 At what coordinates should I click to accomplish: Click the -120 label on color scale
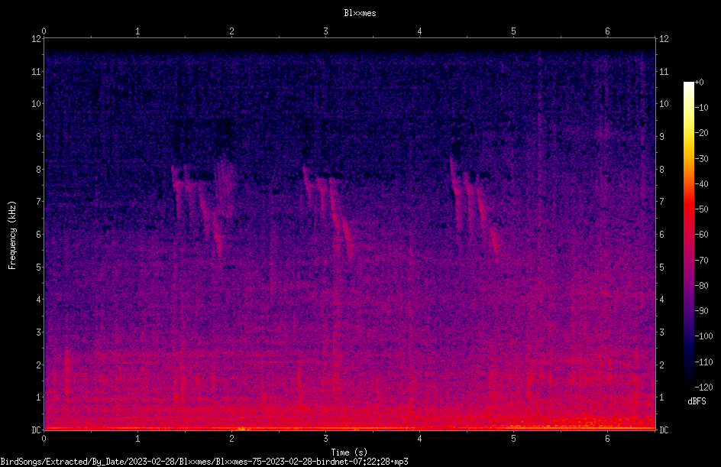(x=703, y=387)
